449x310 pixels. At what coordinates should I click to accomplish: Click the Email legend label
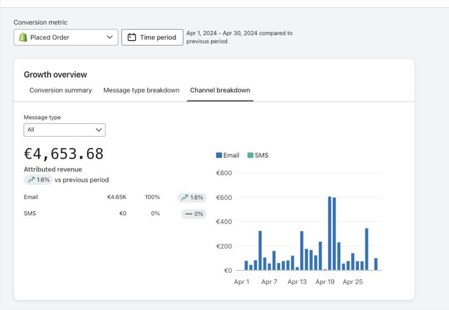click(231, 155)
